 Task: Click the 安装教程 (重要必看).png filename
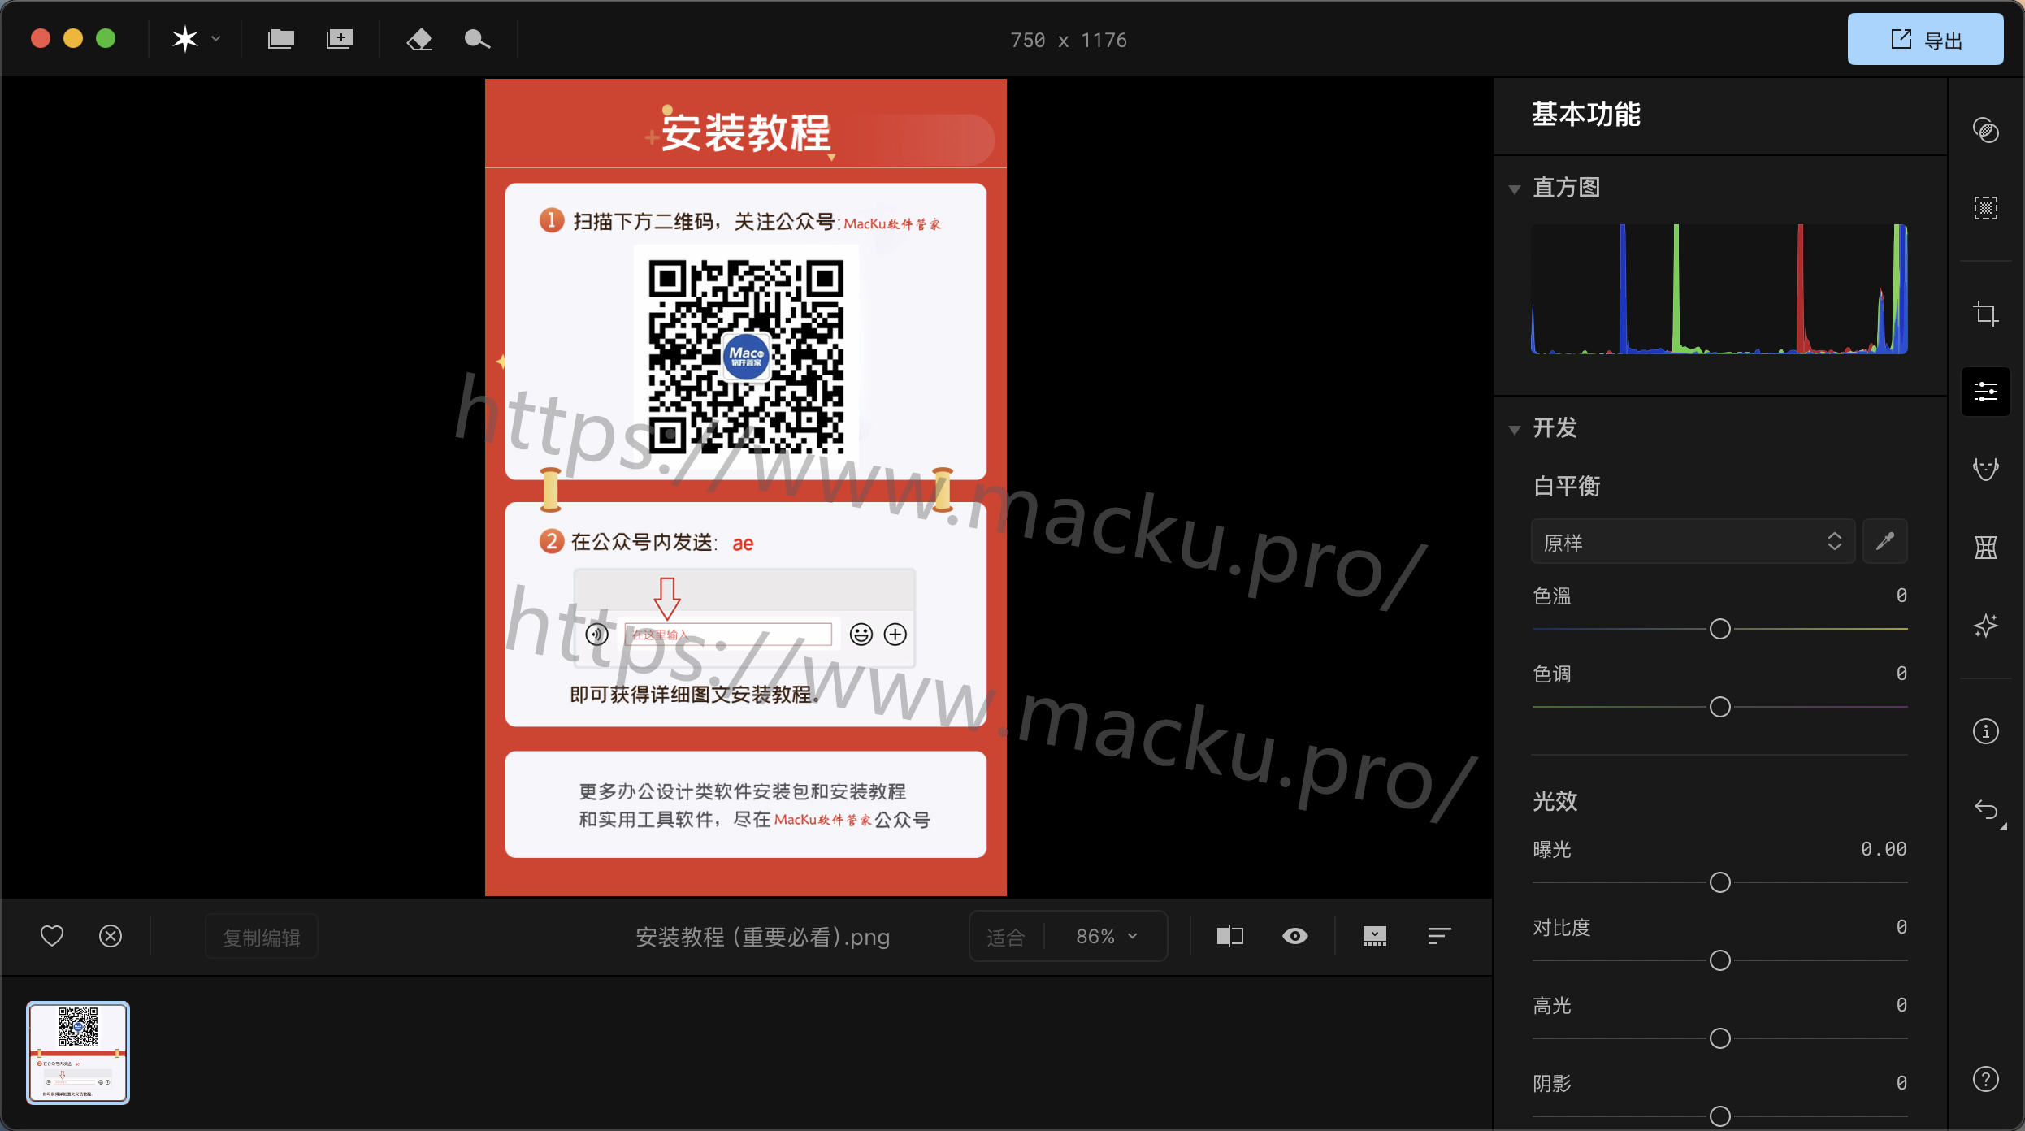point(762,937)
